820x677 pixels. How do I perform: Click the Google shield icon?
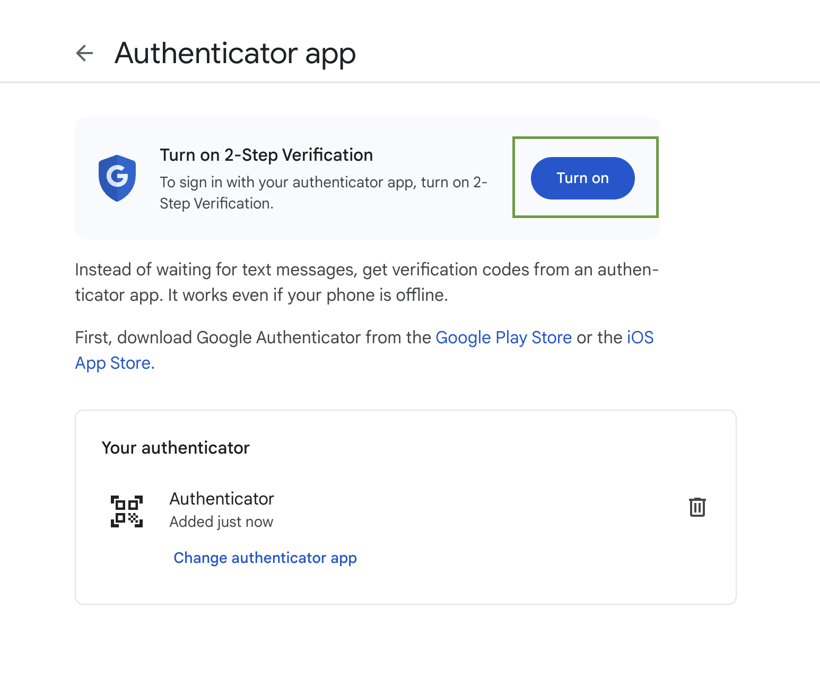click(117, 178)
